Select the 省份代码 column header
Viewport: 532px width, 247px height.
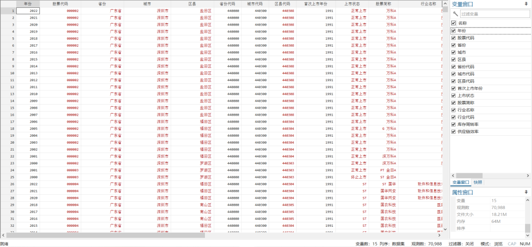pos(228,4)
